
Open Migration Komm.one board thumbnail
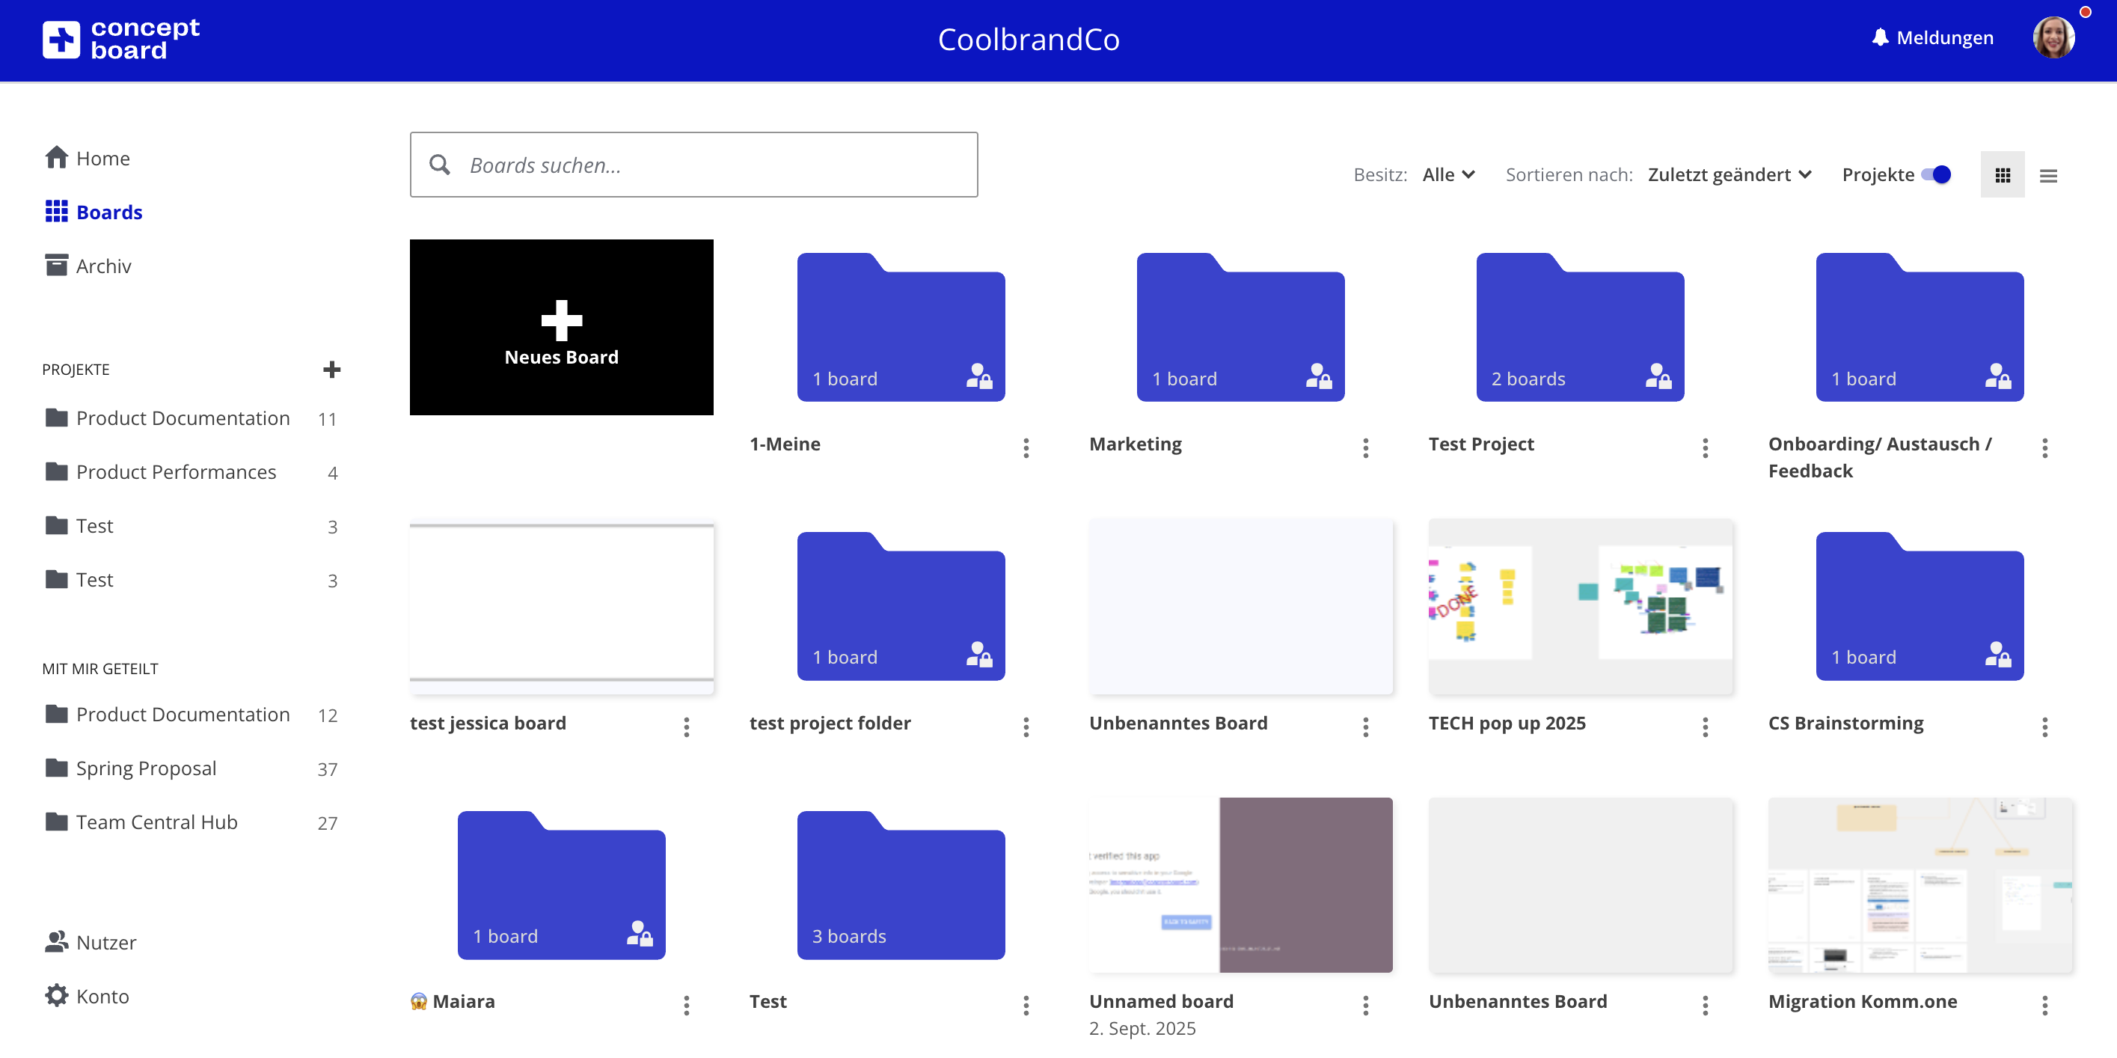[1920, 884]
